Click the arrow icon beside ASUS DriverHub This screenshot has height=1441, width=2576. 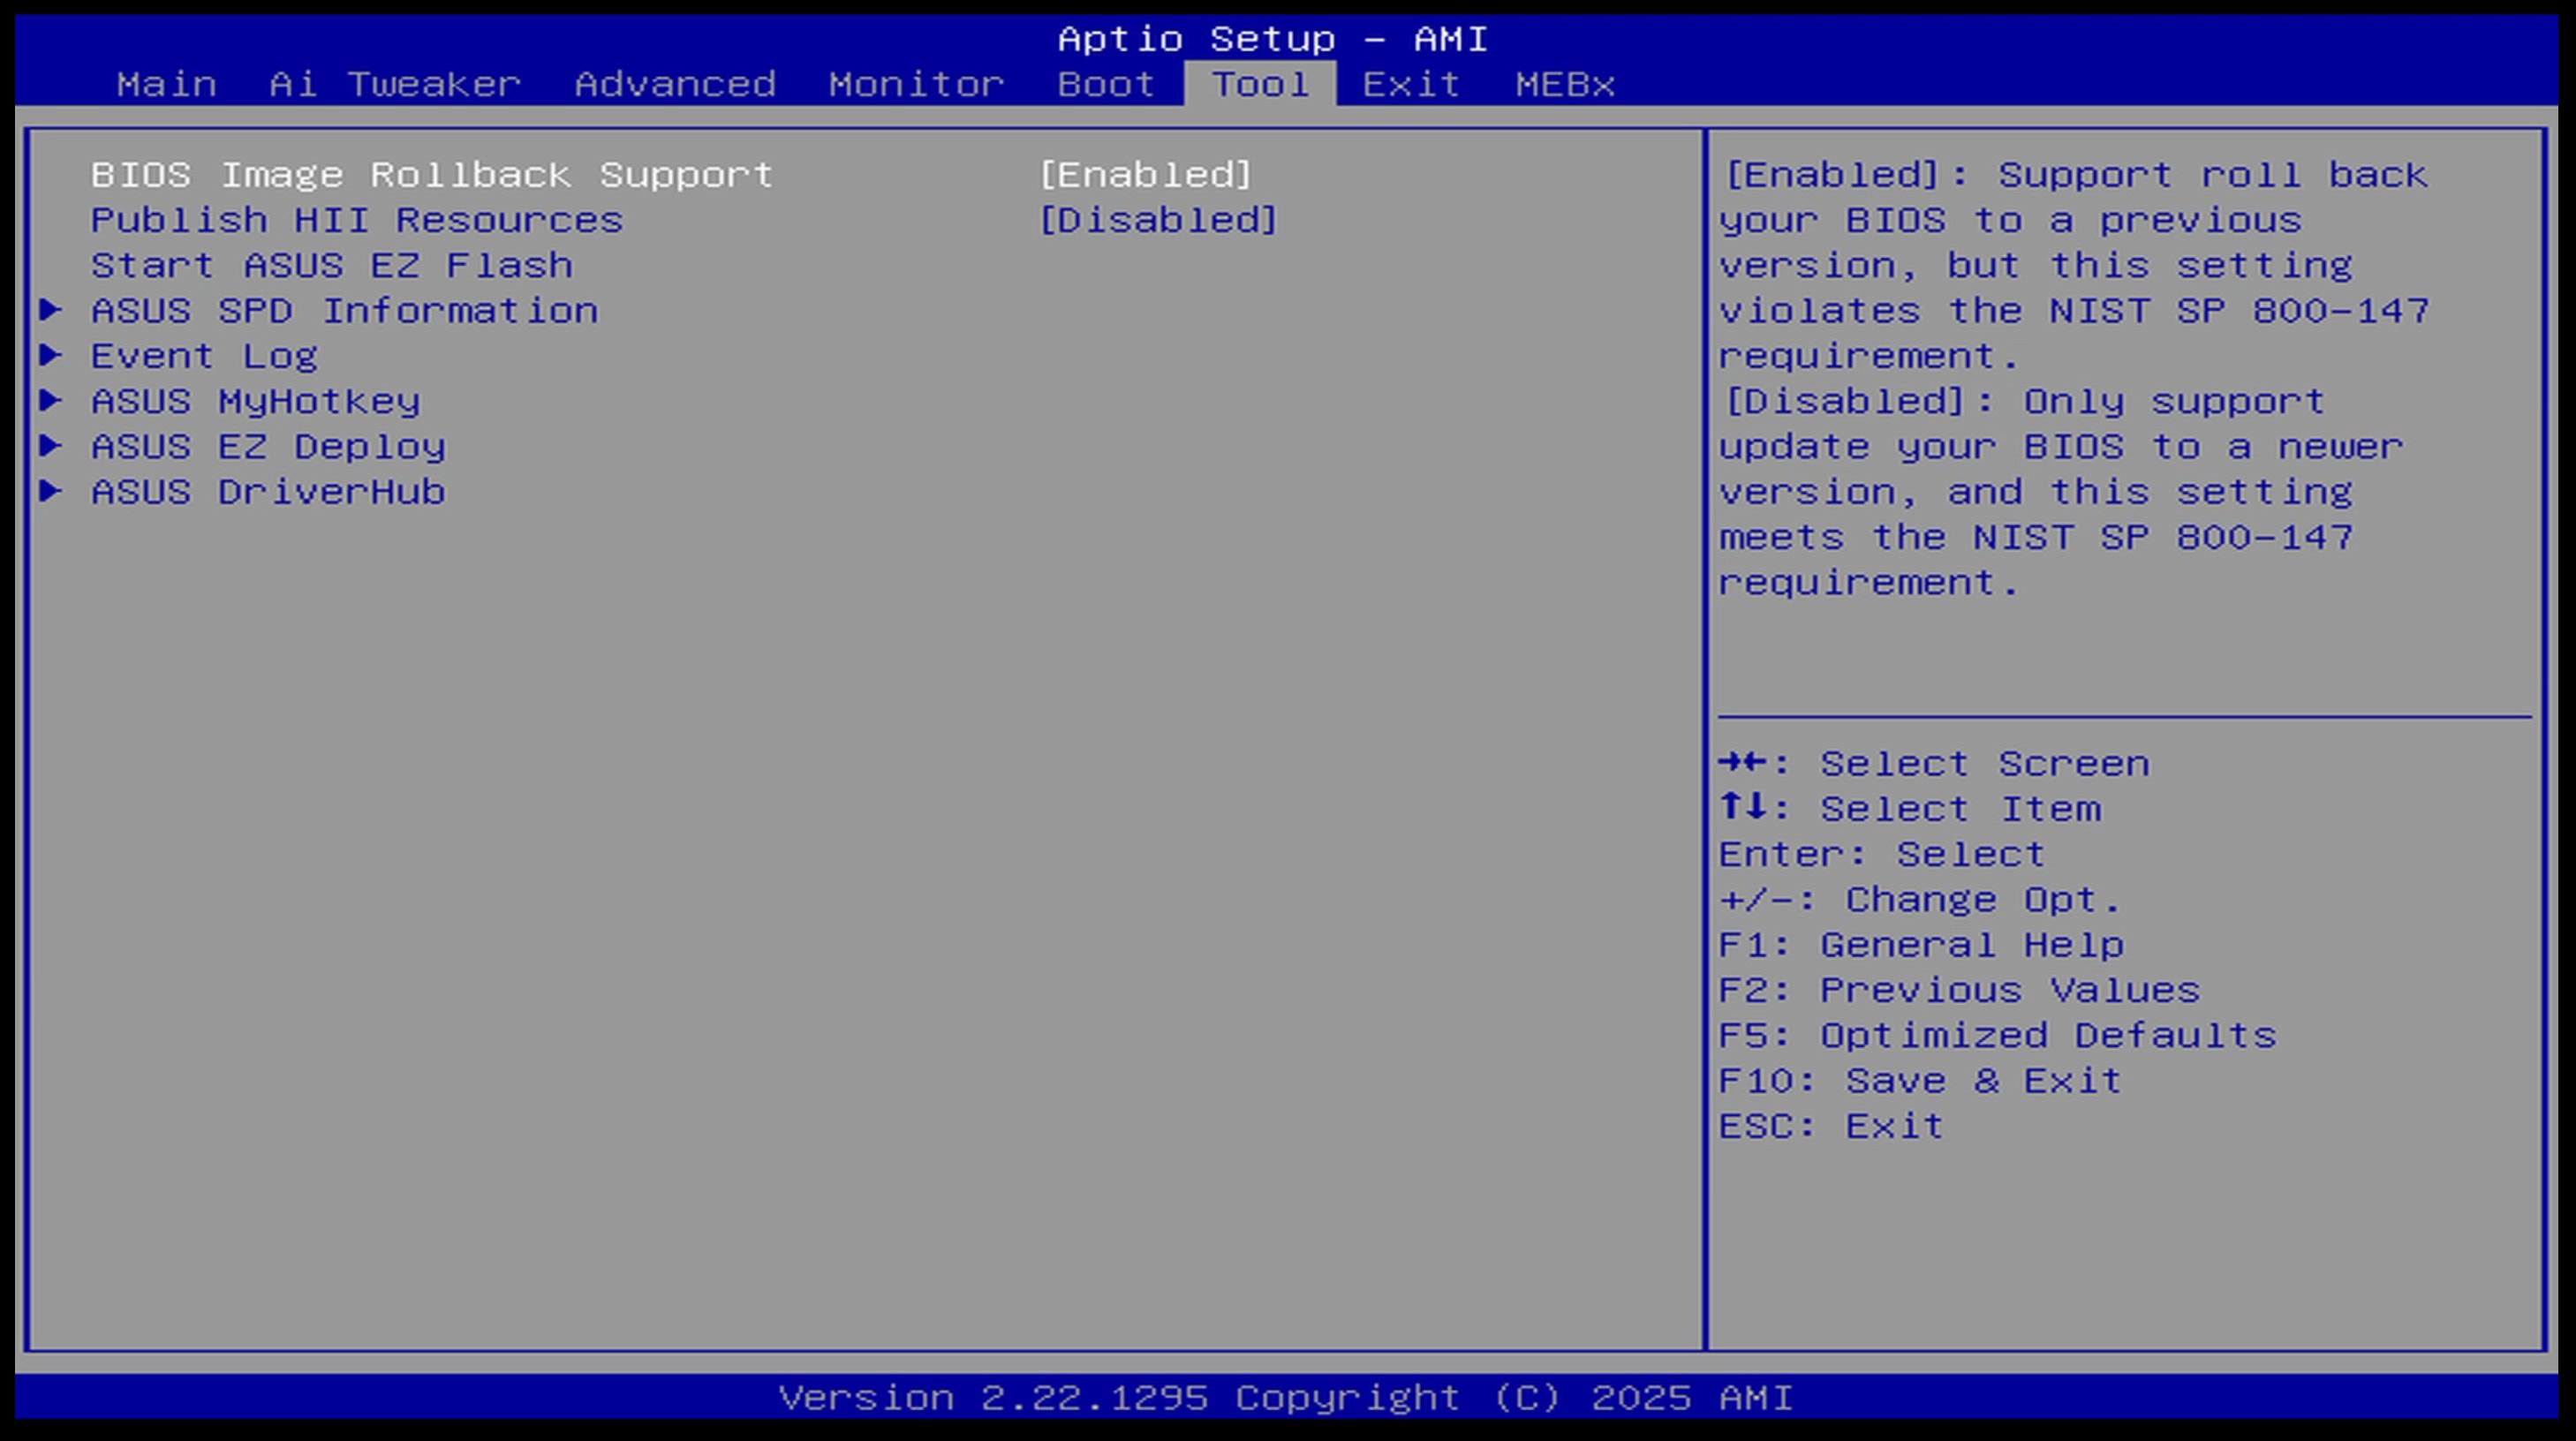(x=50, y=491)
